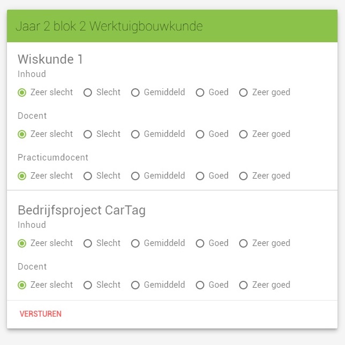Screen dimensions: 345x345
Task: Mark Bedrijfsproject CarTag Docent as 'Goed'
Action: [200, 285]
